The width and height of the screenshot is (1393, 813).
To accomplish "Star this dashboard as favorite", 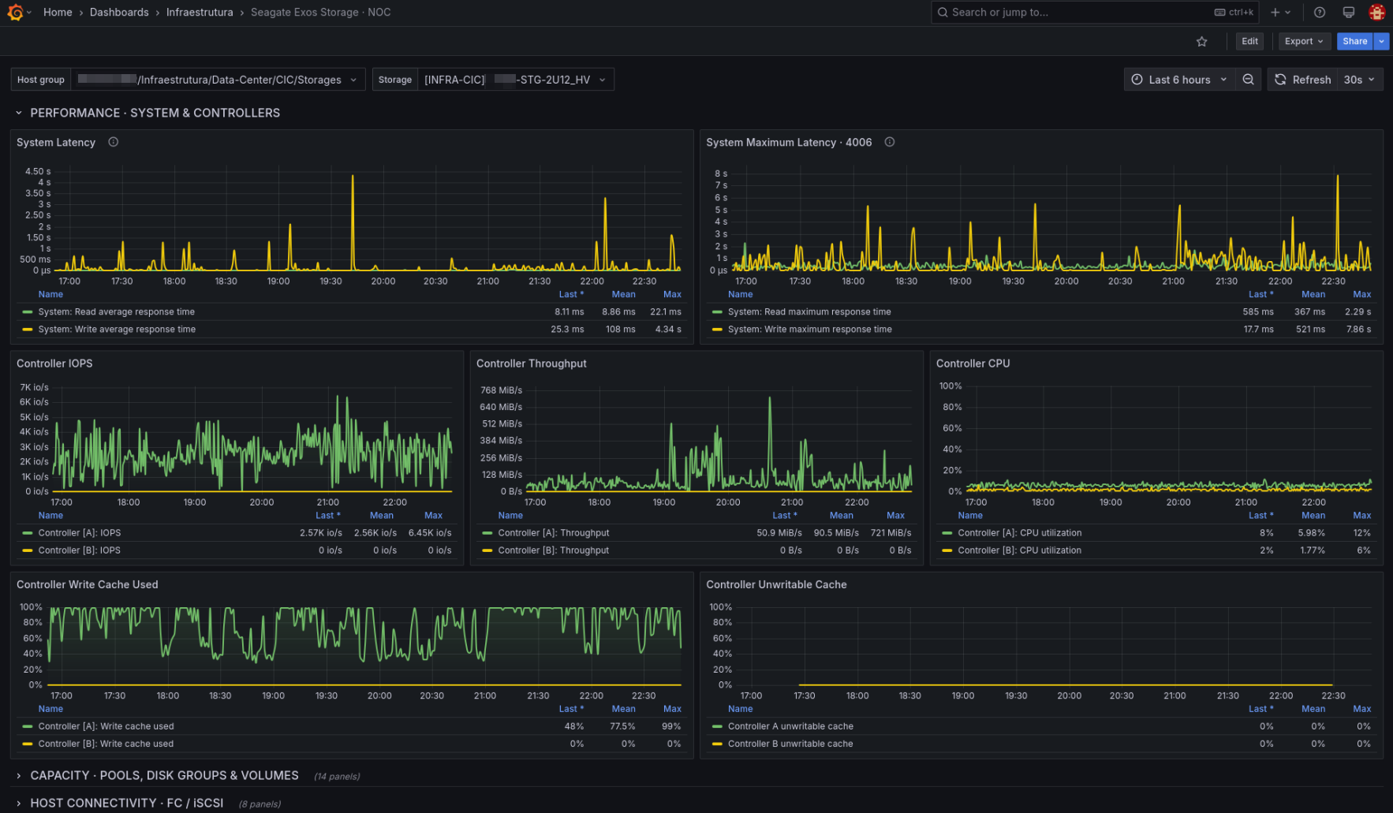I will pos(1201,41).
